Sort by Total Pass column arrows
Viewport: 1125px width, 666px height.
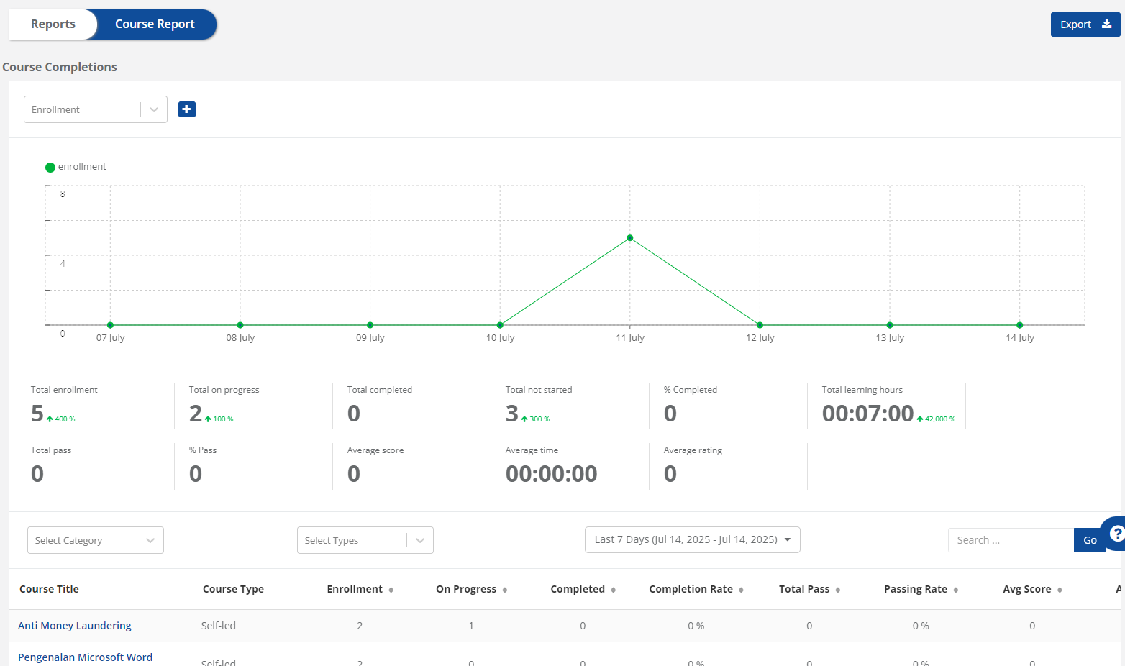point(838,590)
